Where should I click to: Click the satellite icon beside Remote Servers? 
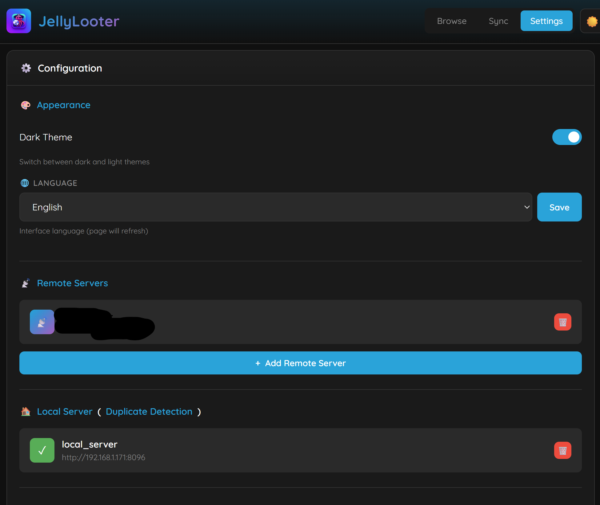(26, 283)
